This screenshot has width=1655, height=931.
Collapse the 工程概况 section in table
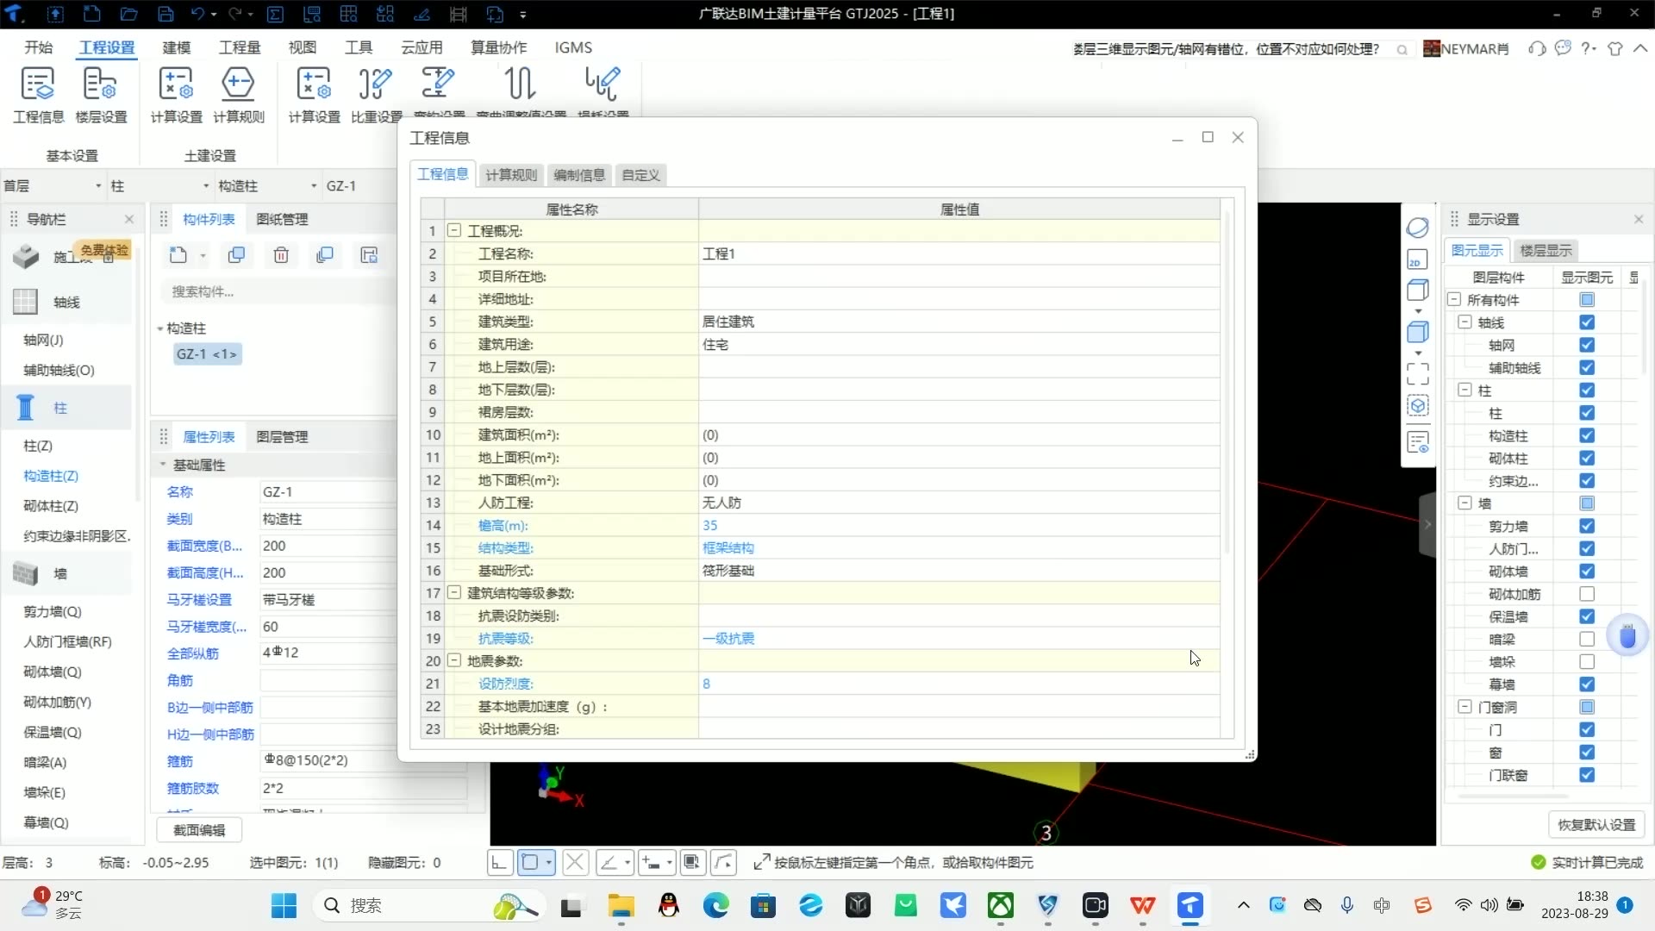454,231
